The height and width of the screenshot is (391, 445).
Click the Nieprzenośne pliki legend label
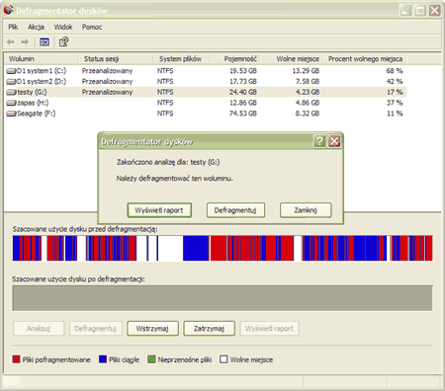[x=185, y=359]
